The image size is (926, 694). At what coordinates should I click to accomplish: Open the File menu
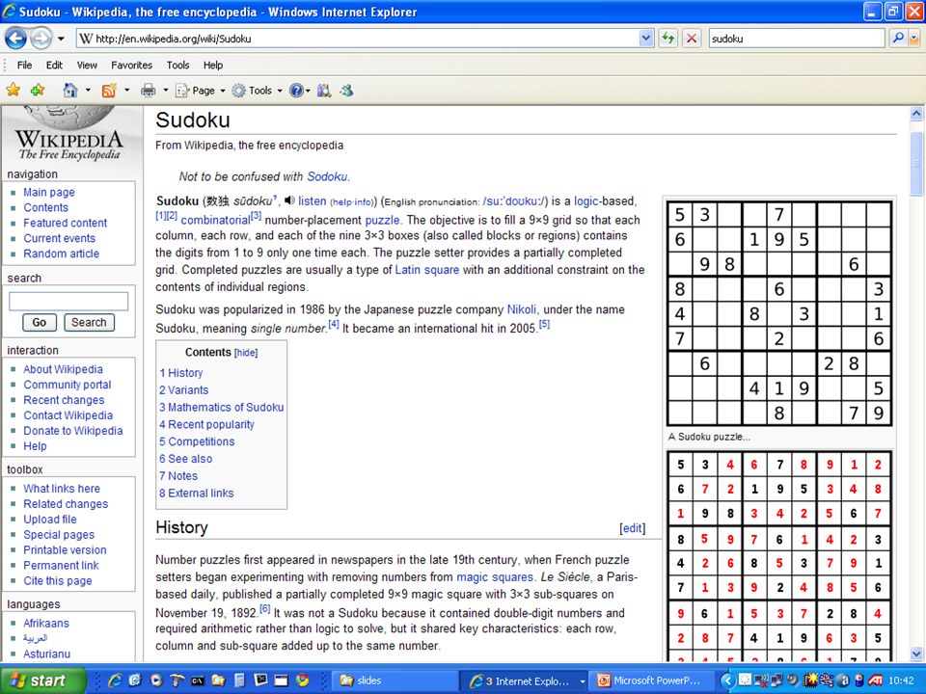coord(24,65)
